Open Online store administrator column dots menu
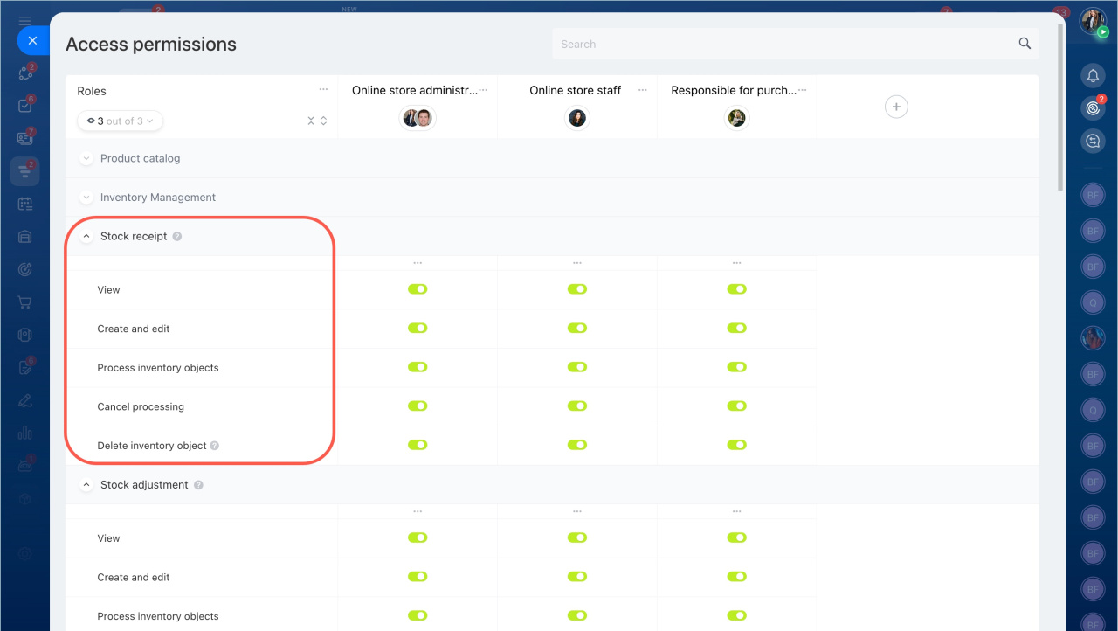Viewport: 1118px width, 631px height. tap(483, 90)
